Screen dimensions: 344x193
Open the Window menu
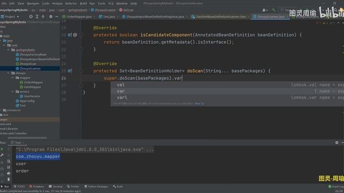pos(122,4)
